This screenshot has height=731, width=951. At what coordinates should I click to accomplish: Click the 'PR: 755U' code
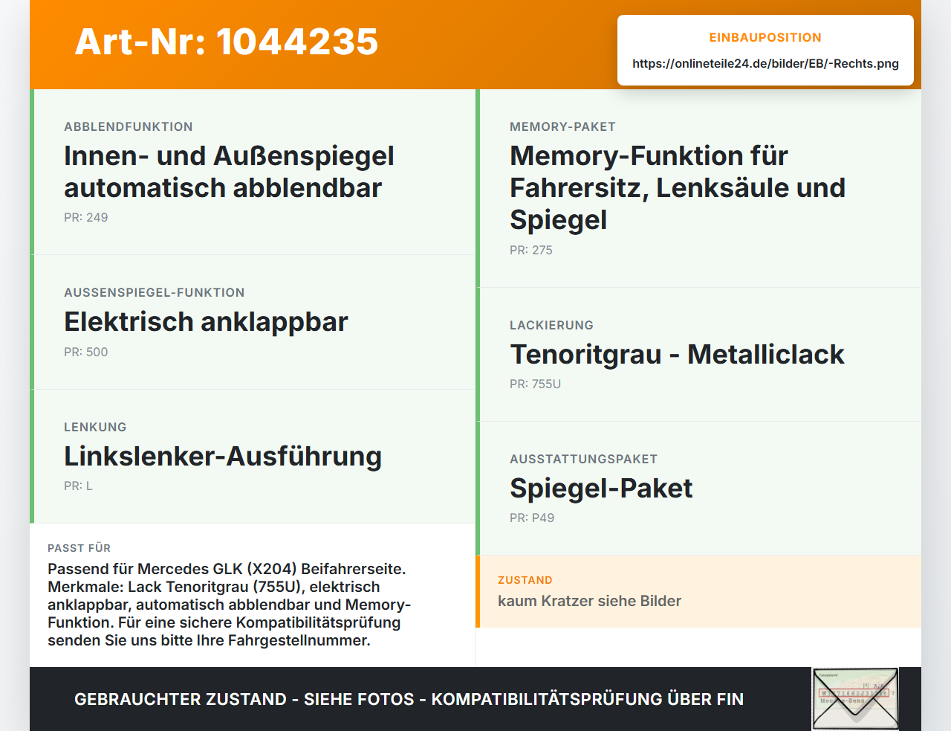(536, 384)
